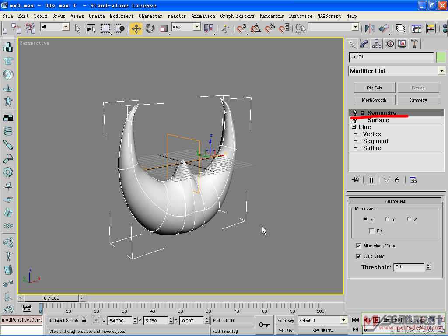Toggle Surface modifier lightbulb visibility
448x336 pixels.
click(355, 120)
